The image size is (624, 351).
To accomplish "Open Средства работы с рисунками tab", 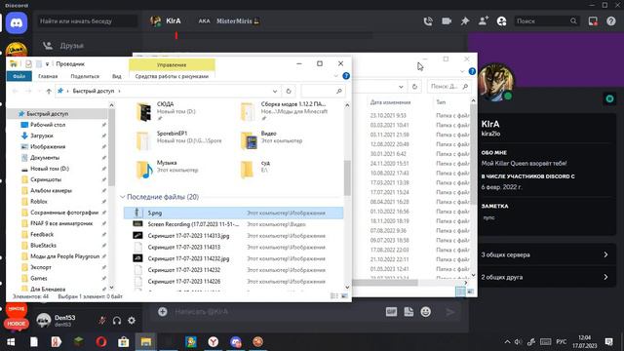I will tap(172, 76).
